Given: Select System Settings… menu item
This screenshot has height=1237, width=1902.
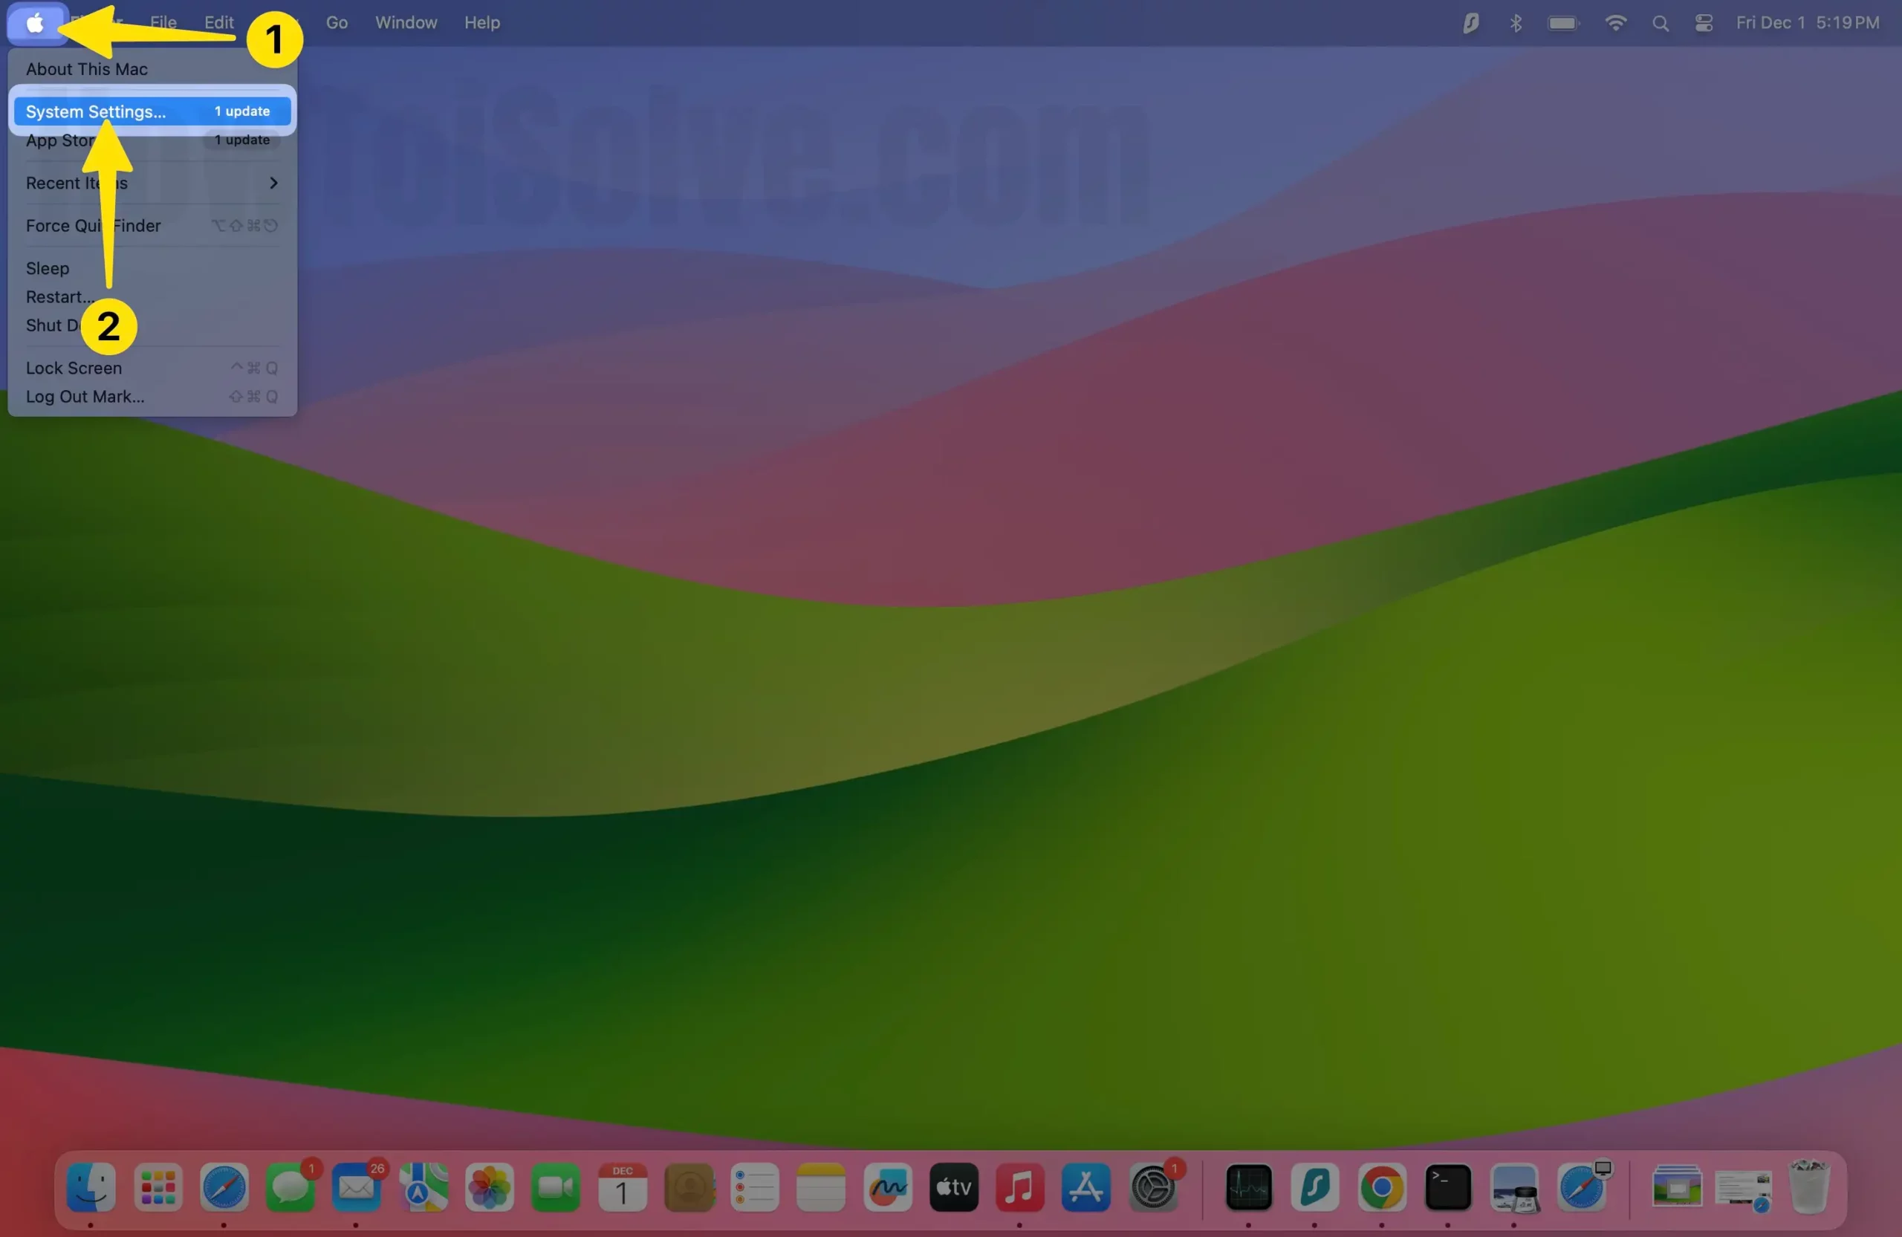Looking at the screenshot, I should click(x=152, y=112).
